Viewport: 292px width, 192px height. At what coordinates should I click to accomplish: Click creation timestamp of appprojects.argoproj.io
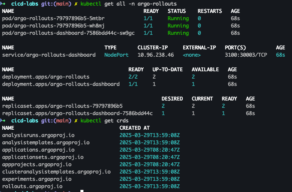click(x=150, y=165)
